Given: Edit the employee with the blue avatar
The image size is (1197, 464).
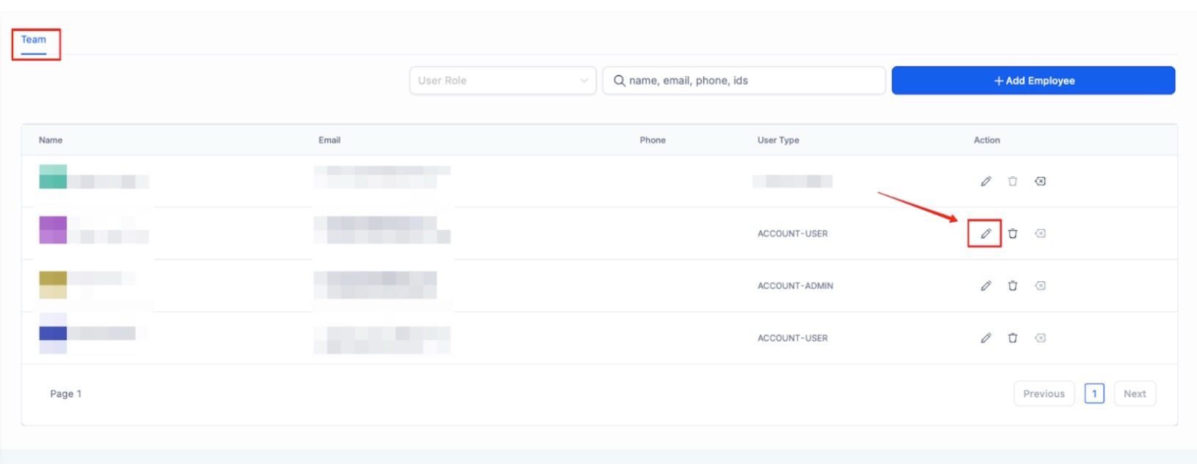Looking at the screenshot, I should 986,338.
